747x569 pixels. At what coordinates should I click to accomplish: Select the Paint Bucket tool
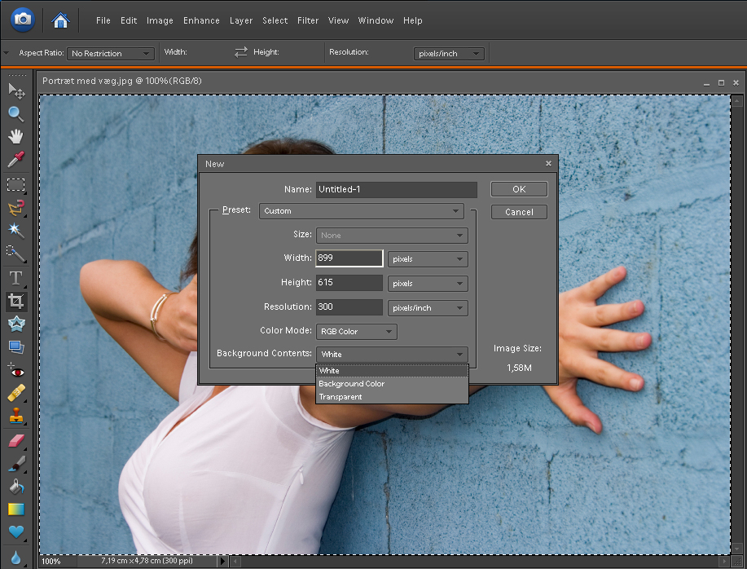click(15, 487)
